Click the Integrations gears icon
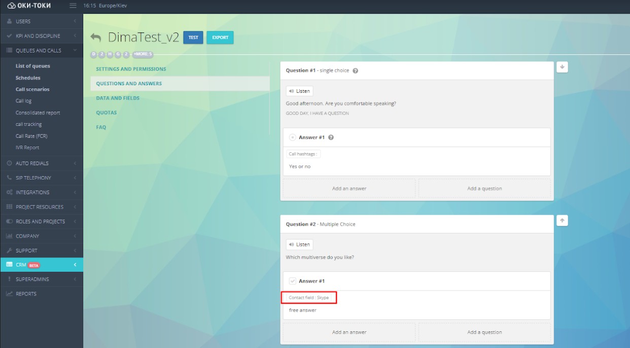630x348 pixels. point(9,192)
